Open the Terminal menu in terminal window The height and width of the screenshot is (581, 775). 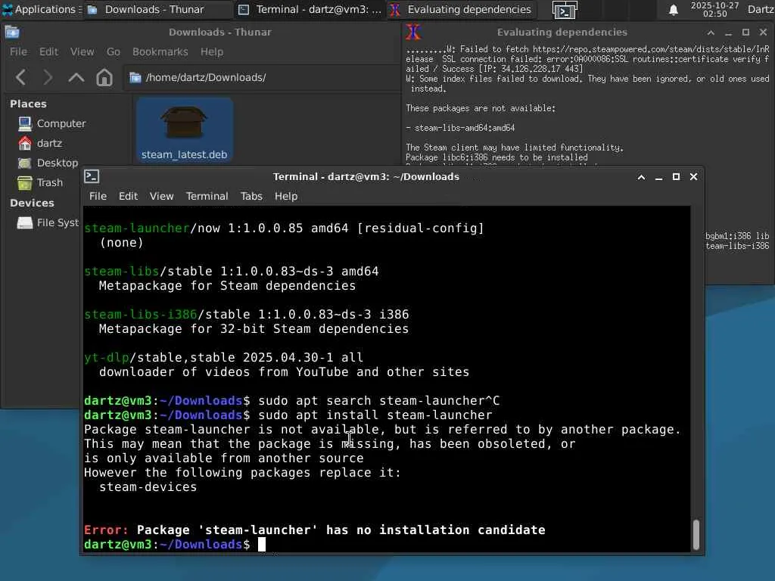click(x=207, y=196)
